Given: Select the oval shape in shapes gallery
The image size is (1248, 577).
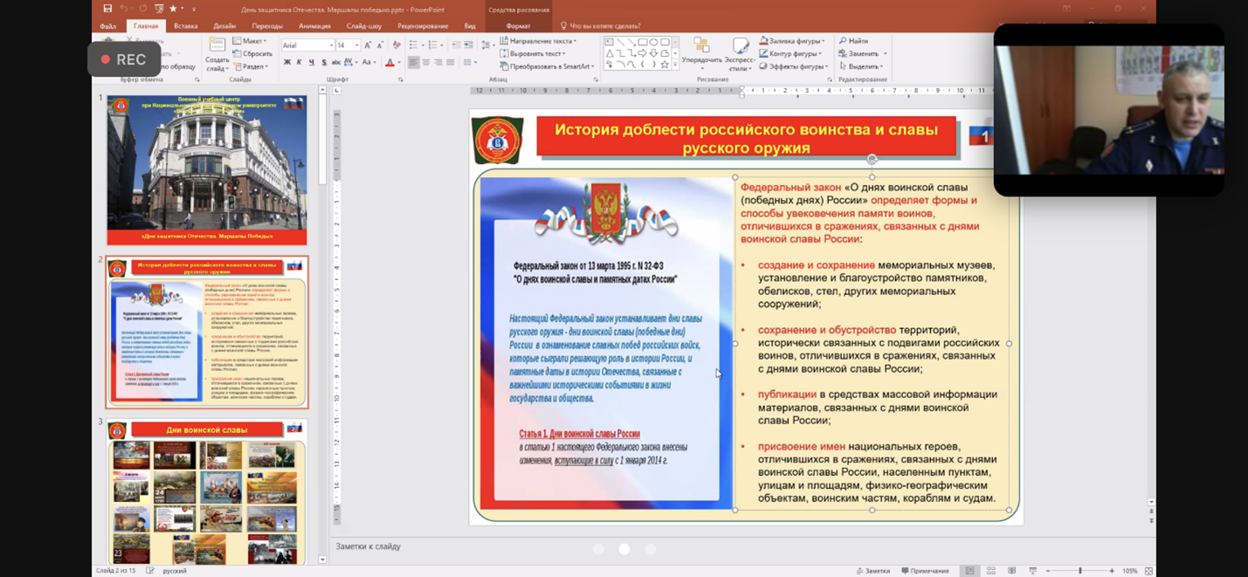Looking at the screenshot, I should pyautogui.click(x=653, y=42).
